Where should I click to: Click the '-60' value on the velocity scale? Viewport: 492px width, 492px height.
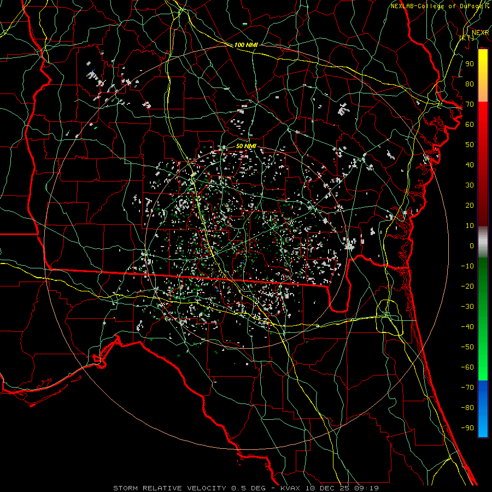point(467,367)
